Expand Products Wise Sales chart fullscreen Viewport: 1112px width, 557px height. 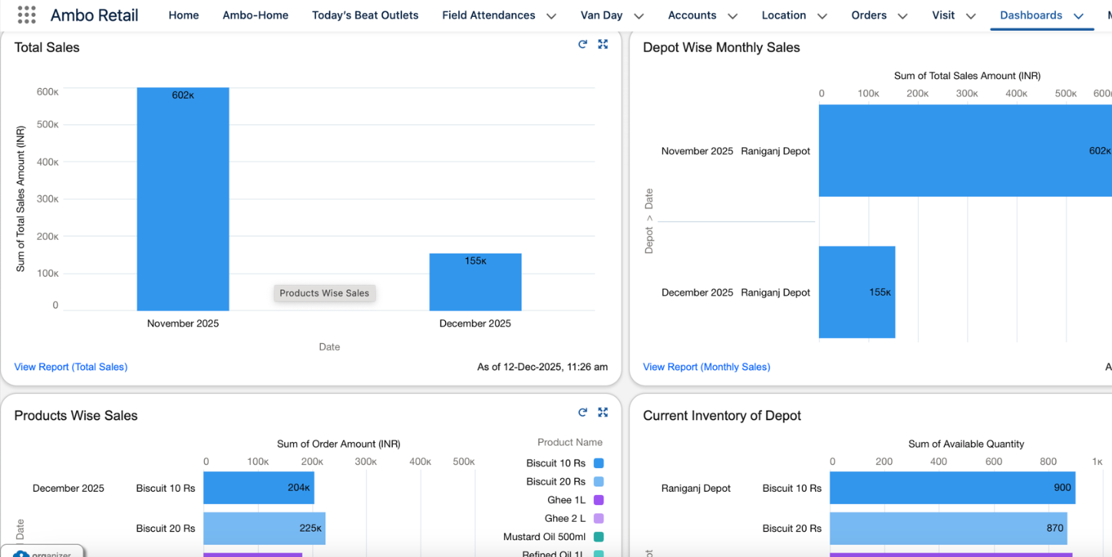pyautogui.click(x=603, y=412)
